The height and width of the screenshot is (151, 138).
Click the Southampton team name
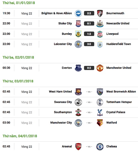click(63, 112)
